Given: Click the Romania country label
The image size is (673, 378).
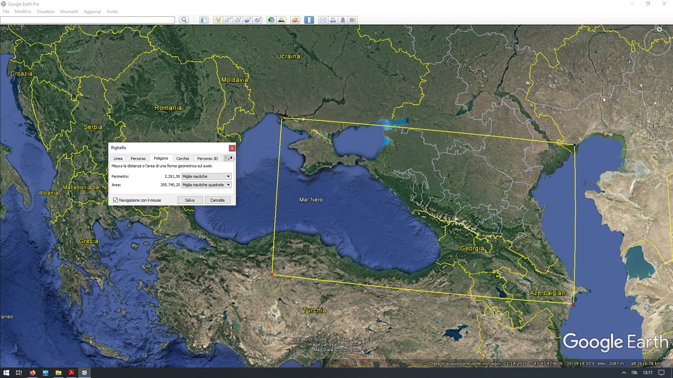Looking at the screenshot, I should pos(168,108).
